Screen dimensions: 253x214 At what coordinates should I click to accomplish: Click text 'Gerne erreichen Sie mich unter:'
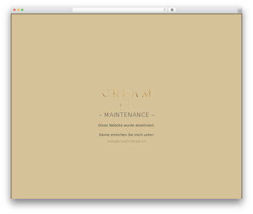pos(126,135)
